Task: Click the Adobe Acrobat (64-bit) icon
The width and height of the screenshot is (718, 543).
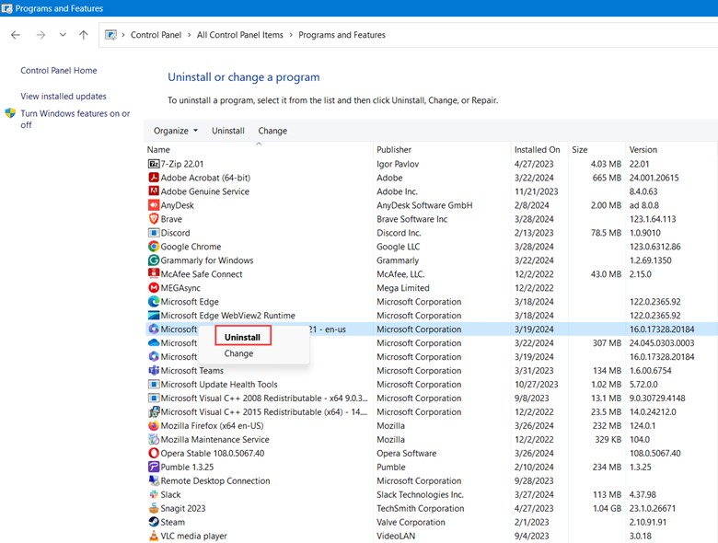Action: point(154,178)
